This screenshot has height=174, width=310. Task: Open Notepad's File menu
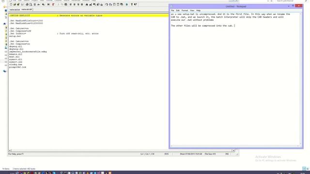click(x=172, y=11)
